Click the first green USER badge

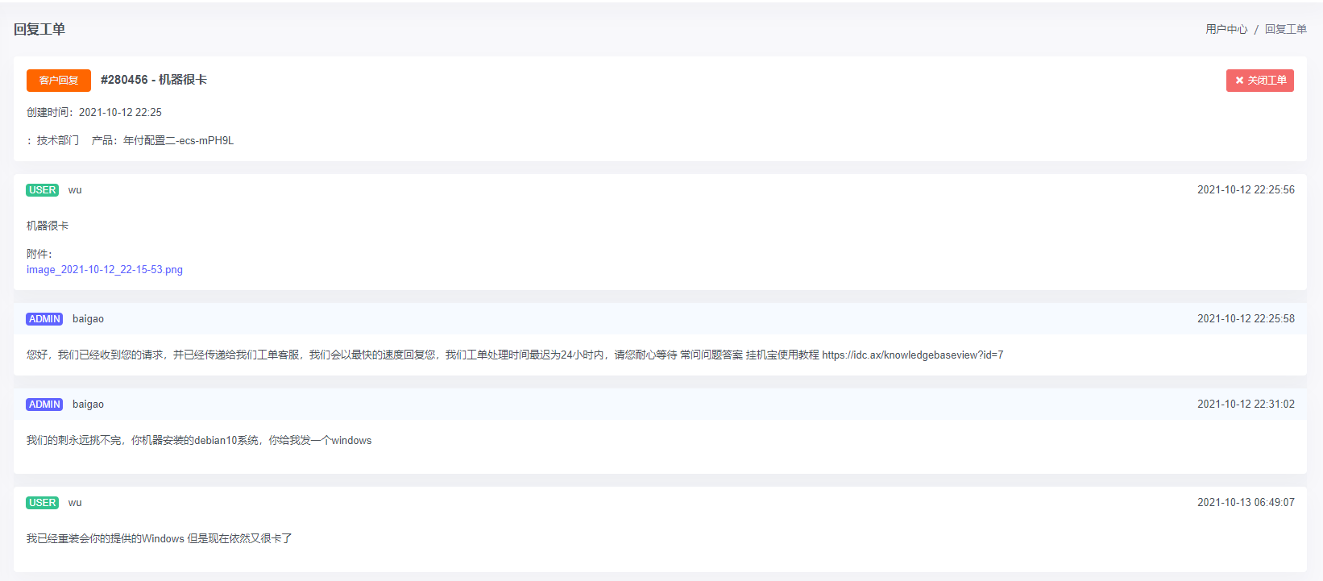tap(42, 190)
